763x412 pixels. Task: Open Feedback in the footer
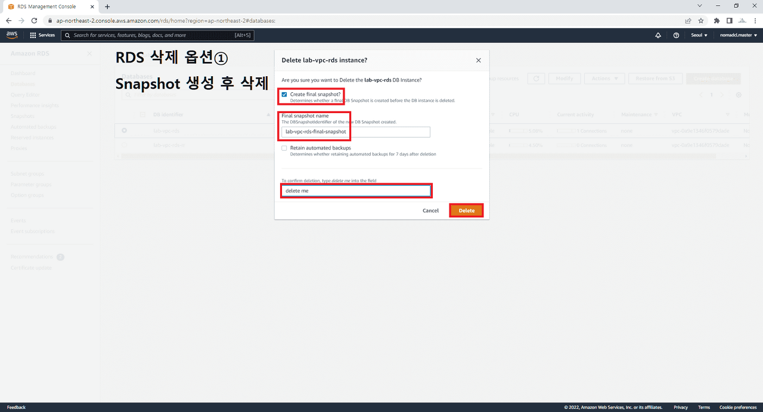pos(16,407)
